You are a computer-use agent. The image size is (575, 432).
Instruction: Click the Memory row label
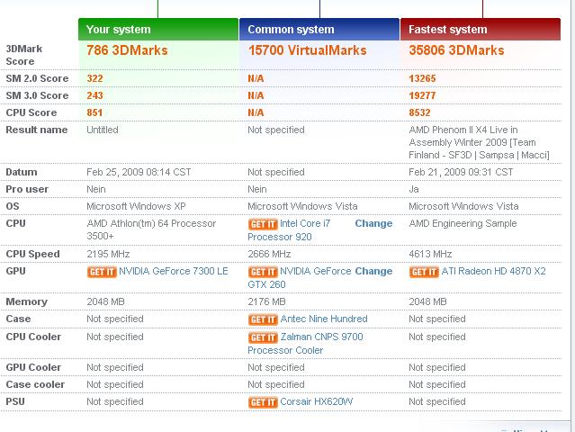coord(27,301)
